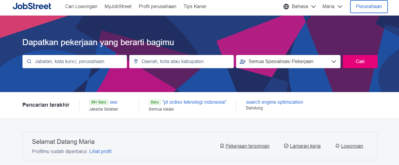399x165 pixels.
Task: Open the Cari Lowongan menu
Action: pos(81,7)
